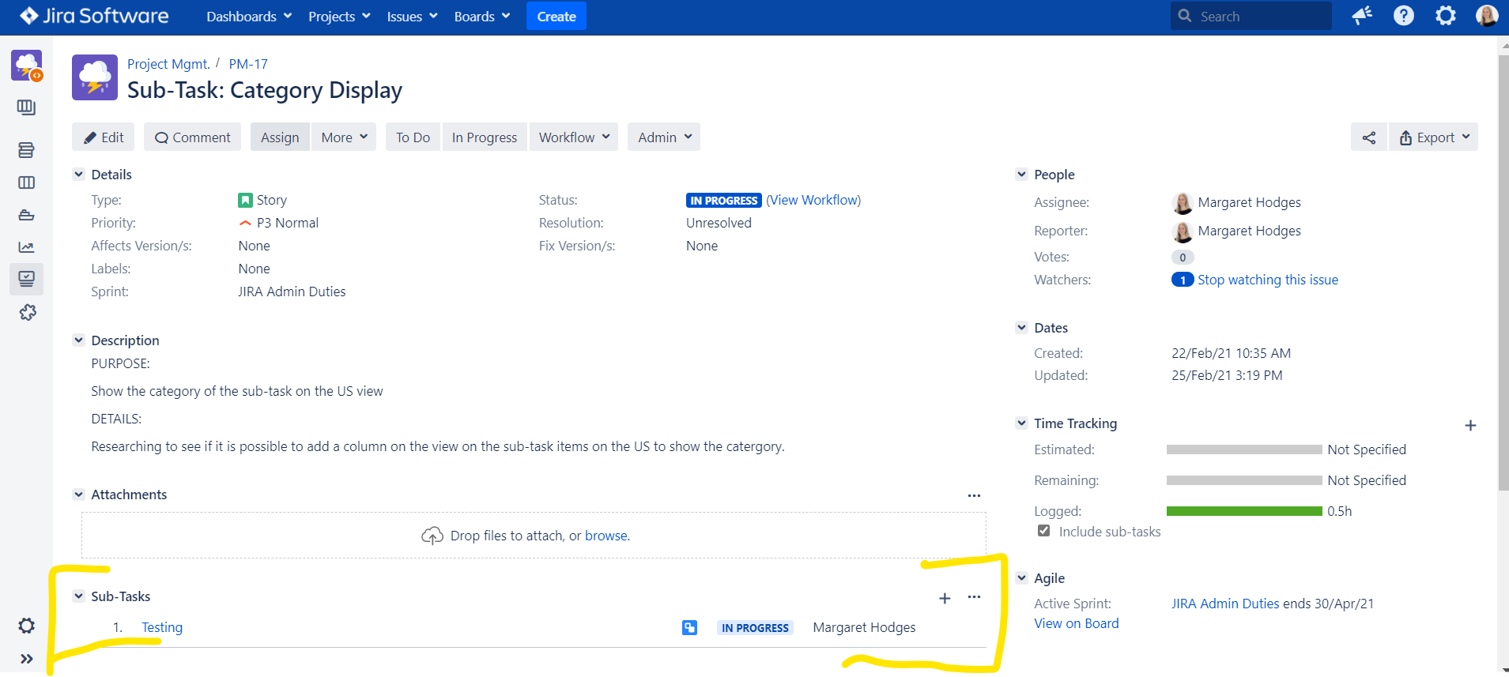Open the Boards menu
The width and height of the screenshot is (1509, 677).
(x=482, y=17)
